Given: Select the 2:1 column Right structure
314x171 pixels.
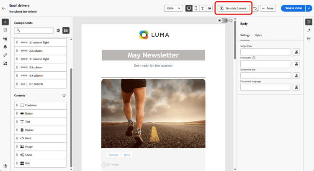Looking at the screenshot, I should pos(40,43).
